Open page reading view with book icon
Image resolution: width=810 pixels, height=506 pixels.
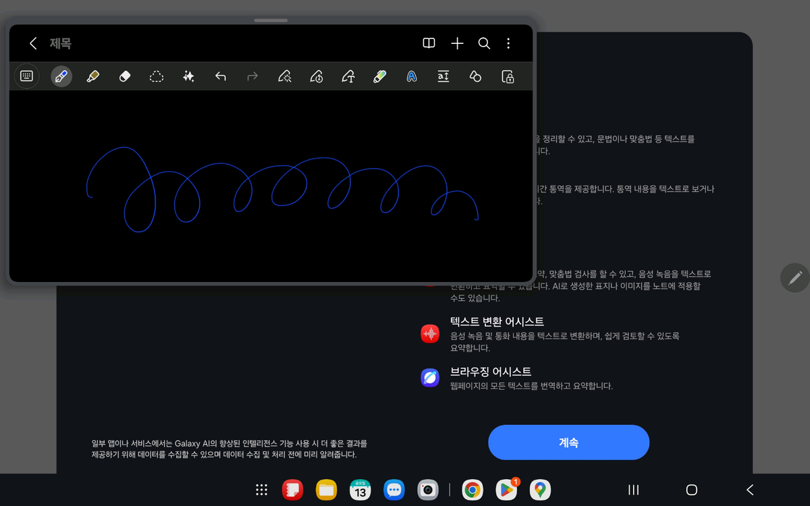point(429,43)
